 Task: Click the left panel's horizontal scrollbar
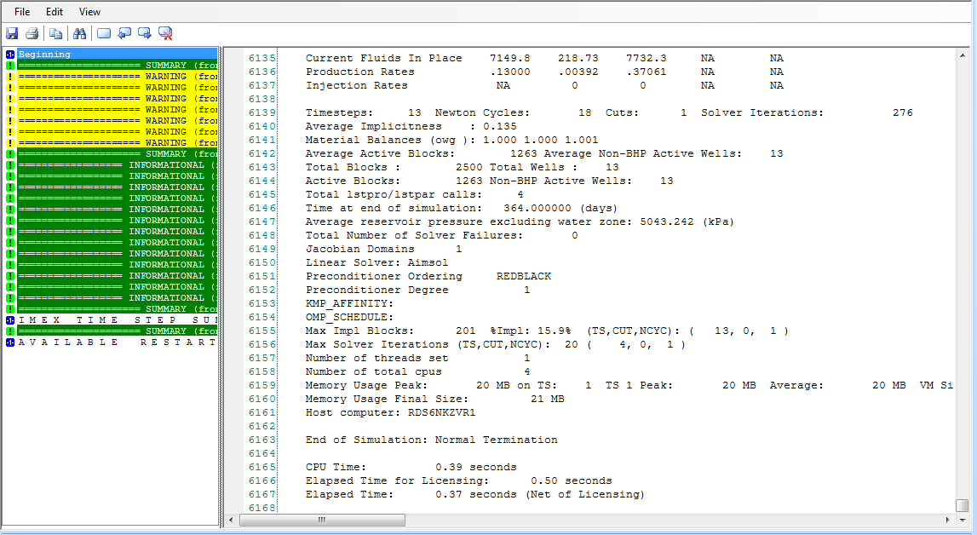point(111,520)
